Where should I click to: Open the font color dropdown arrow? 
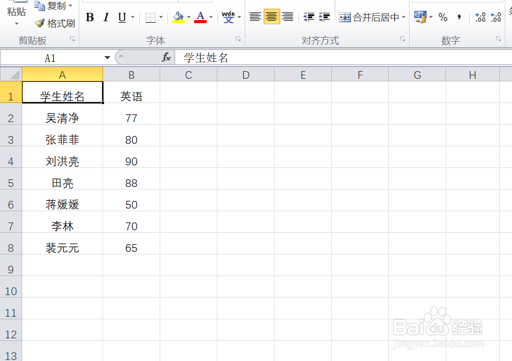210,17
